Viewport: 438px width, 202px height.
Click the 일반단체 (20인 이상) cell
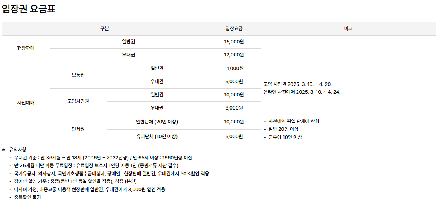(157, 122)
